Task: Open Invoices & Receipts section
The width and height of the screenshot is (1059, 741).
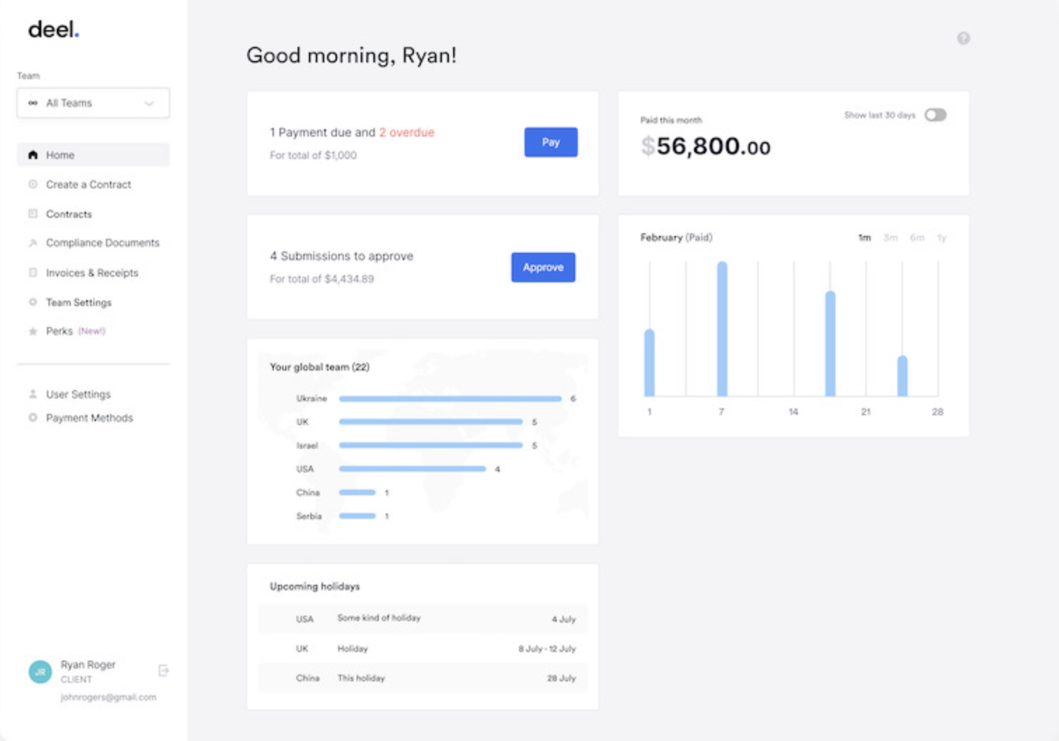Action: [92, 272]
